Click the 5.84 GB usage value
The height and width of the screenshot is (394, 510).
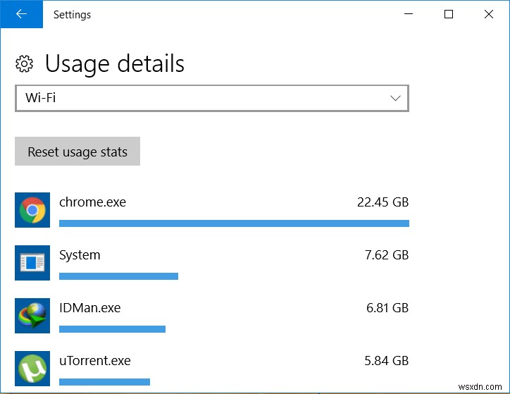coord(386,360)
